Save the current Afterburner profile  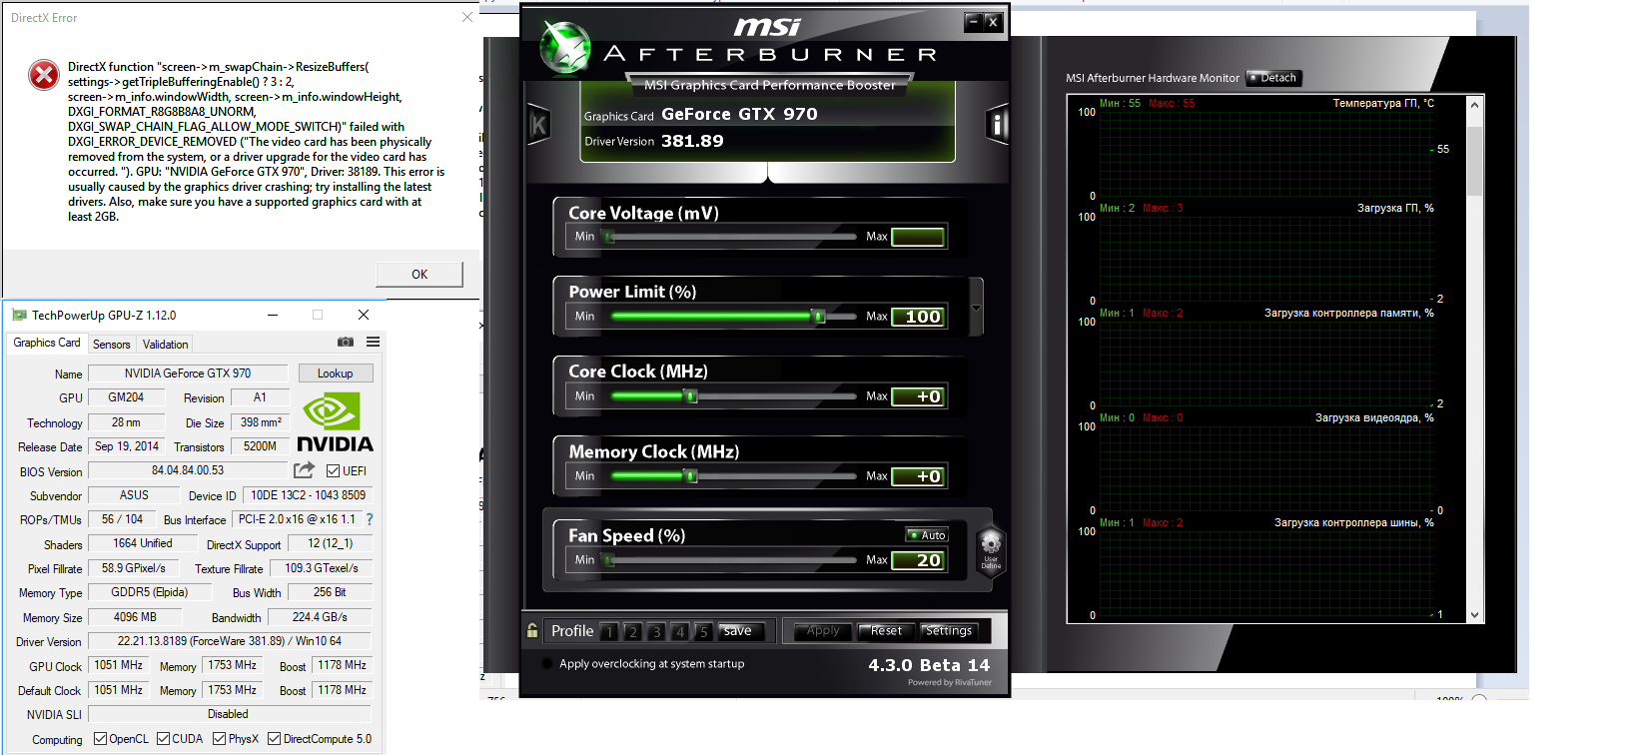pyautogui.click(x=742, y=631)
